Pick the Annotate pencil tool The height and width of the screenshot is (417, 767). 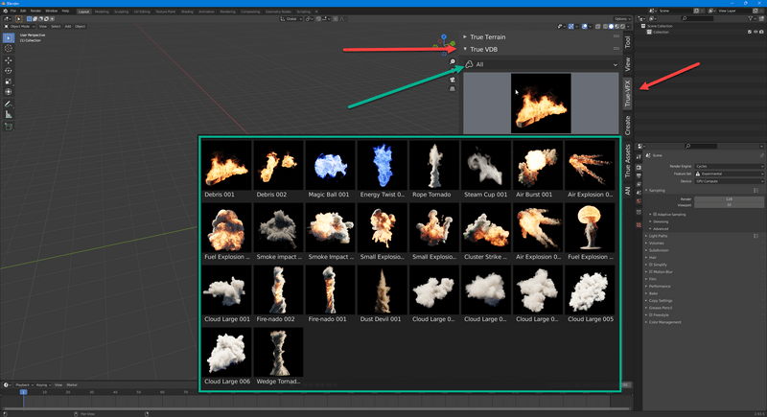click(9, 104)
